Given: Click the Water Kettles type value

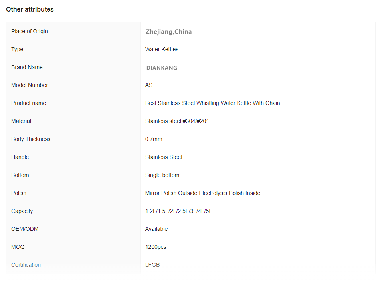Looking at the screenshot, I should [x=162, y=49].
